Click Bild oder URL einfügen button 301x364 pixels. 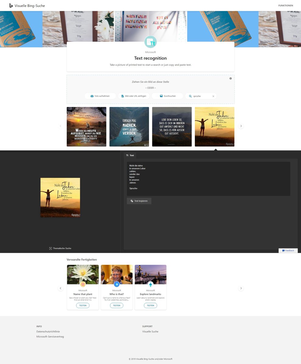(134, 96)
